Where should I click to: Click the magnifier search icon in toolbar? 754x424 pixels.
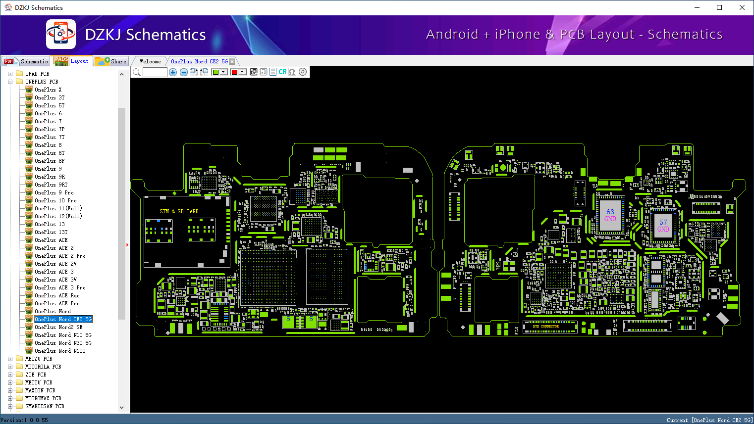(x=137, y=72)
